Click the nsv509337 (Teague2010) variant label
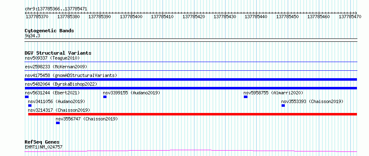369x156 pixels. click(52, 58)
